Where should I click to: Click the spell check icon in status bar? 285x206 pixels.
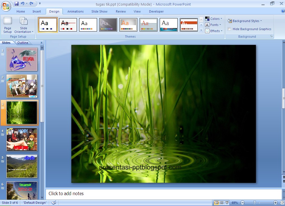[53, 203]
